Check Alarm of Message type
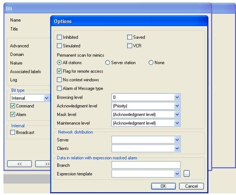The height and width of the screenshot is (195, 236). [59, 88]
